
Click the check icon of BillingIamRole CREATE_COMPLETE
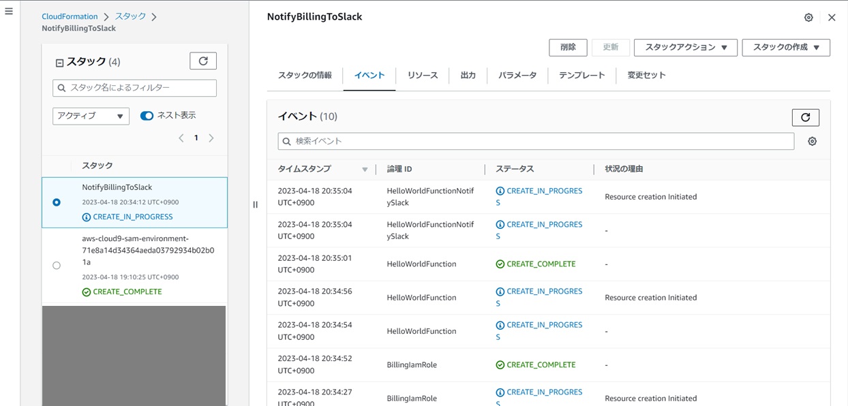pyautogui.click(x=500, y=365)
